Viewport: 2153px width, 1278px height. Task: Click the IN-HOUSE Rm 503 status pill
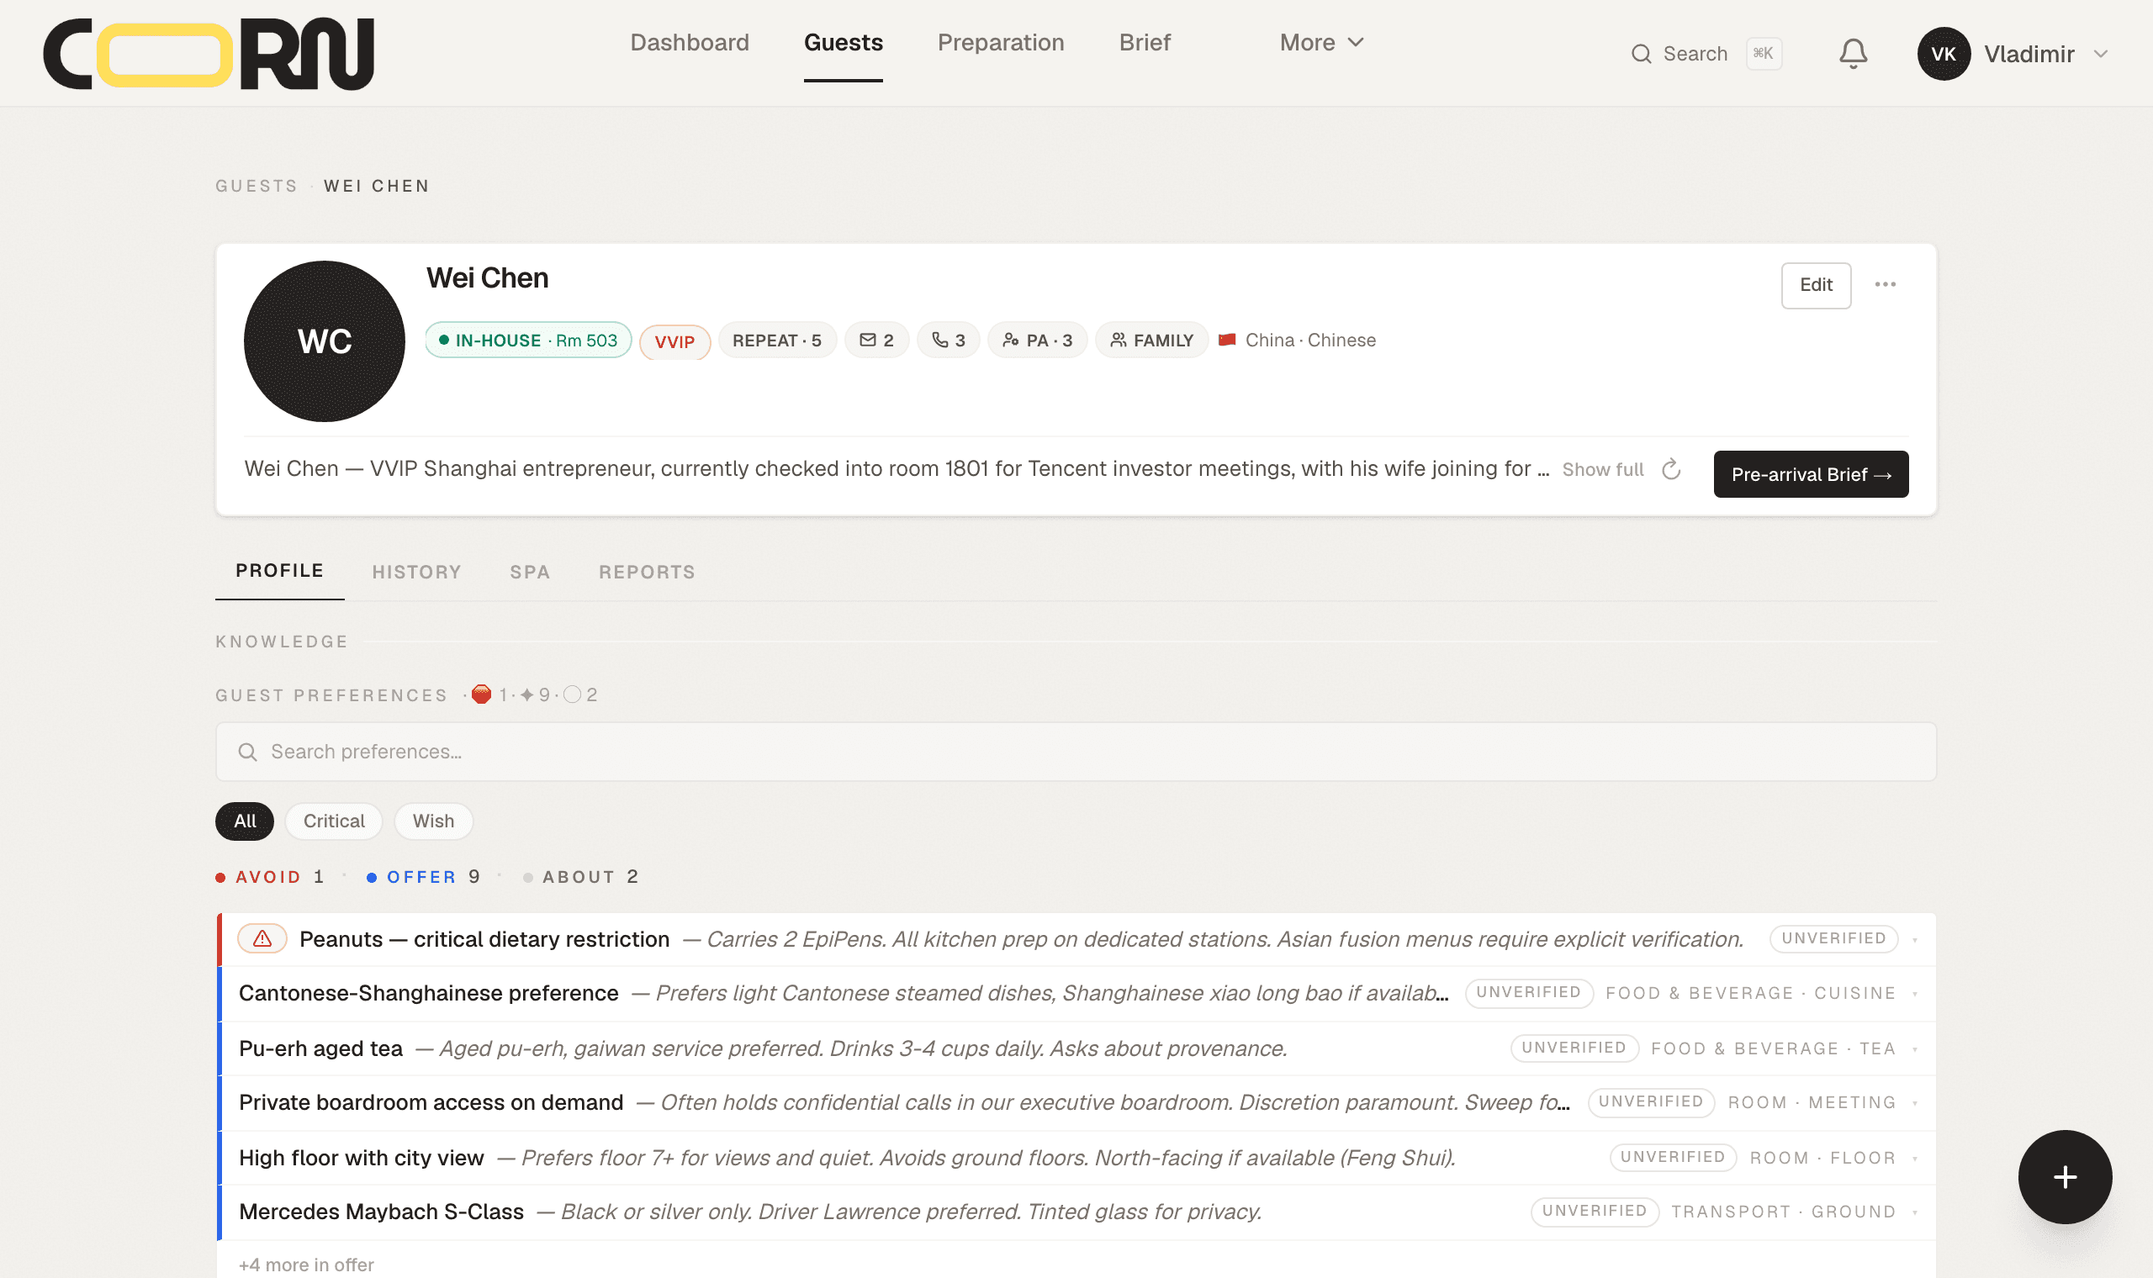tap(528, 341)
